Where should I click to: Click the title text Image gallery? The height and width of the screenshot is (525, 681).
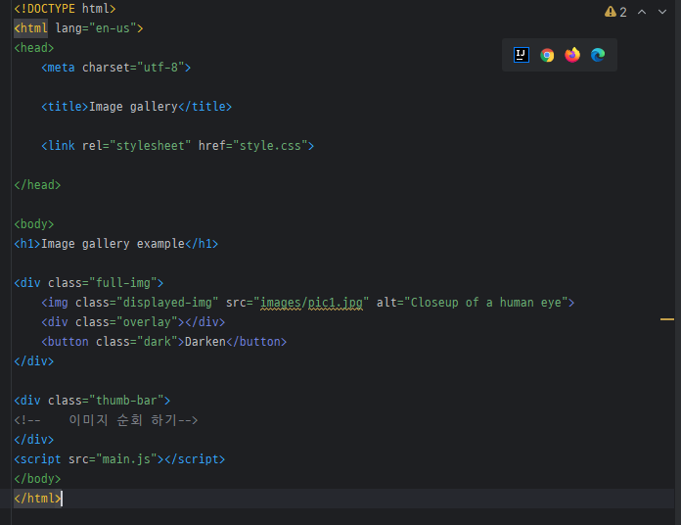pyautogui.click(x=133, y=107)
